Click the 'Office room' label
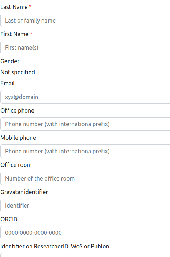This screenshot has height=257, width=170. (16, 165)
